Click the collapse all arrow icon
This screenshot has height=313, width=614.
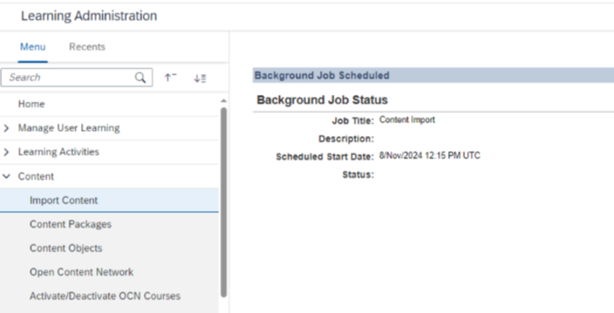pos(170,77)
